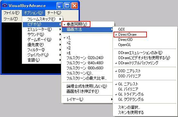Select D3D バイリニア filtering
This screenshot has height=117, width=178.
pos(145,76)
